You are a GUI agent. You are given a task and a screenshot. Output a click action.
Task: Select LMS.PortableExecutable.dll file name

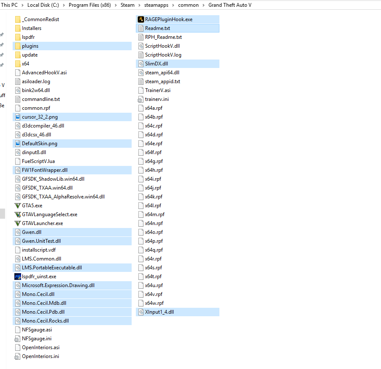click(x=52, y=268)
